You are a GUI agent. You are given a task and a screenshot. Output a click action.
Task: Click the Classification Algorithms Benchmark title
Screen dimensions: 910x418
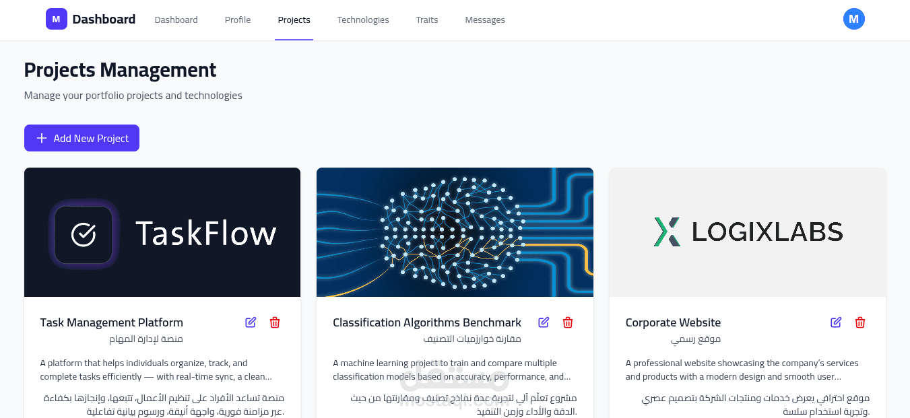pos(427,322)
